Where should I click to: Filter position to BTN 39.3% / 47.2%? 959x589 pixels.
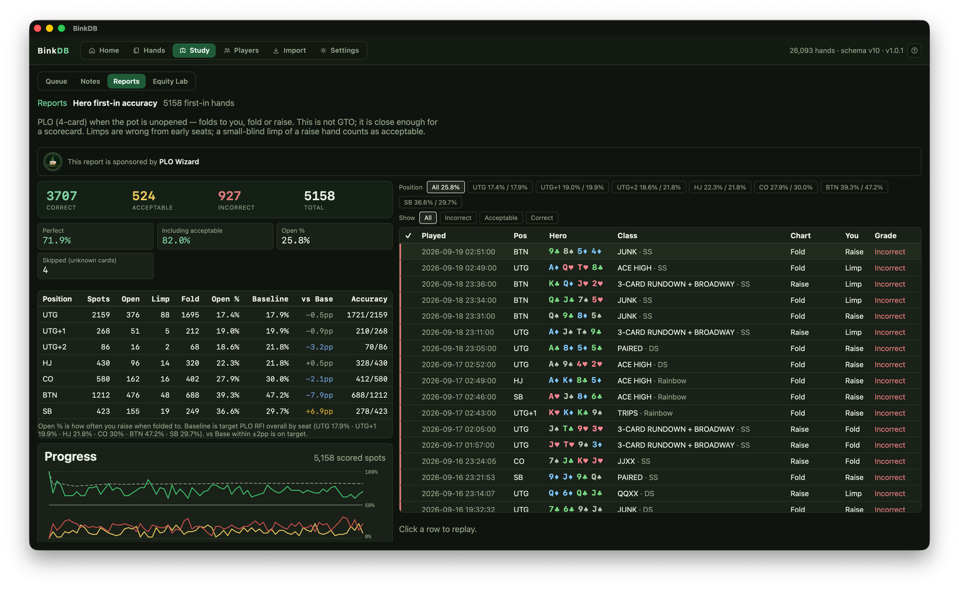click(x=854, y=188)
